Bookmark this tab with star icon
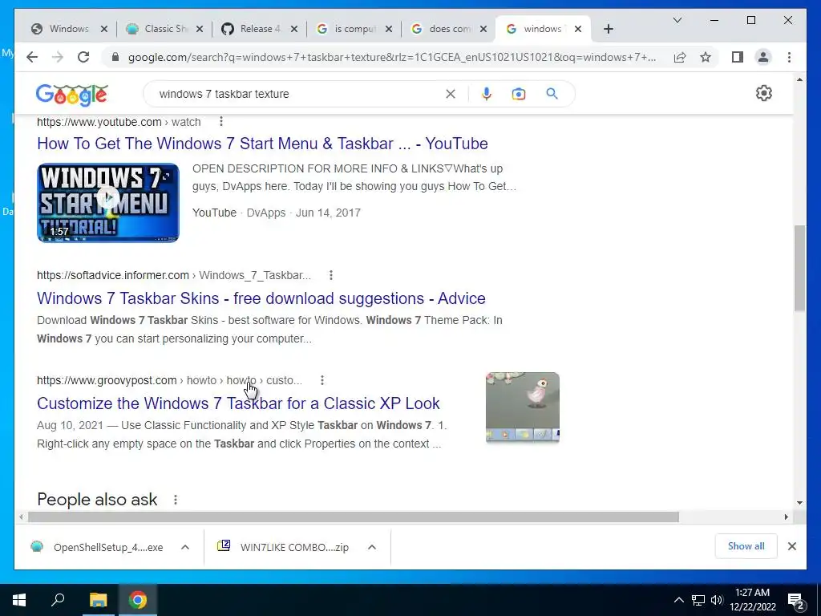Viewport: 821px width, 616px height. [706, 57]
